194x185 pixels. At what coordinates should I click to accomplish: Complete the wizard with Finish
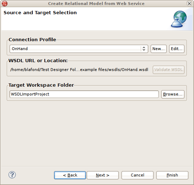point(172,175)
